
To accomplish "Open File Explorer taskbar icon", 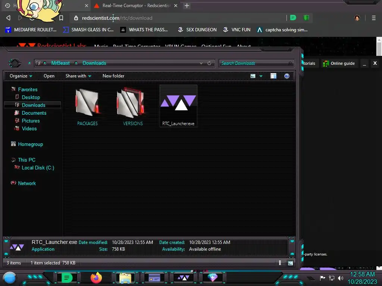I will (125, 278).
